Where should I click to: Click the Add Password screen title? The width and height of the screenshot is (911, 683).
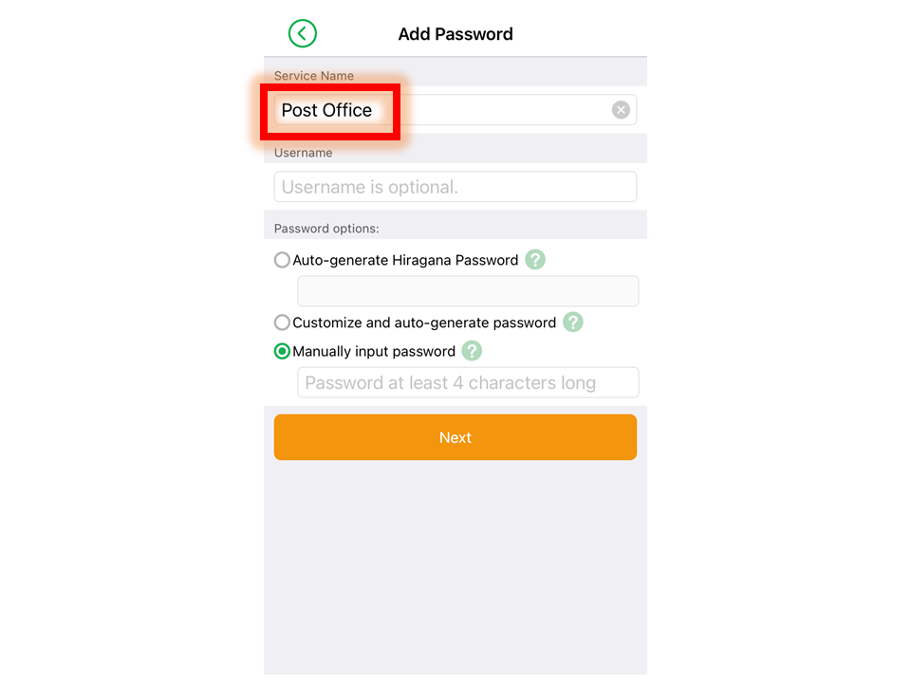coord(455,34)
